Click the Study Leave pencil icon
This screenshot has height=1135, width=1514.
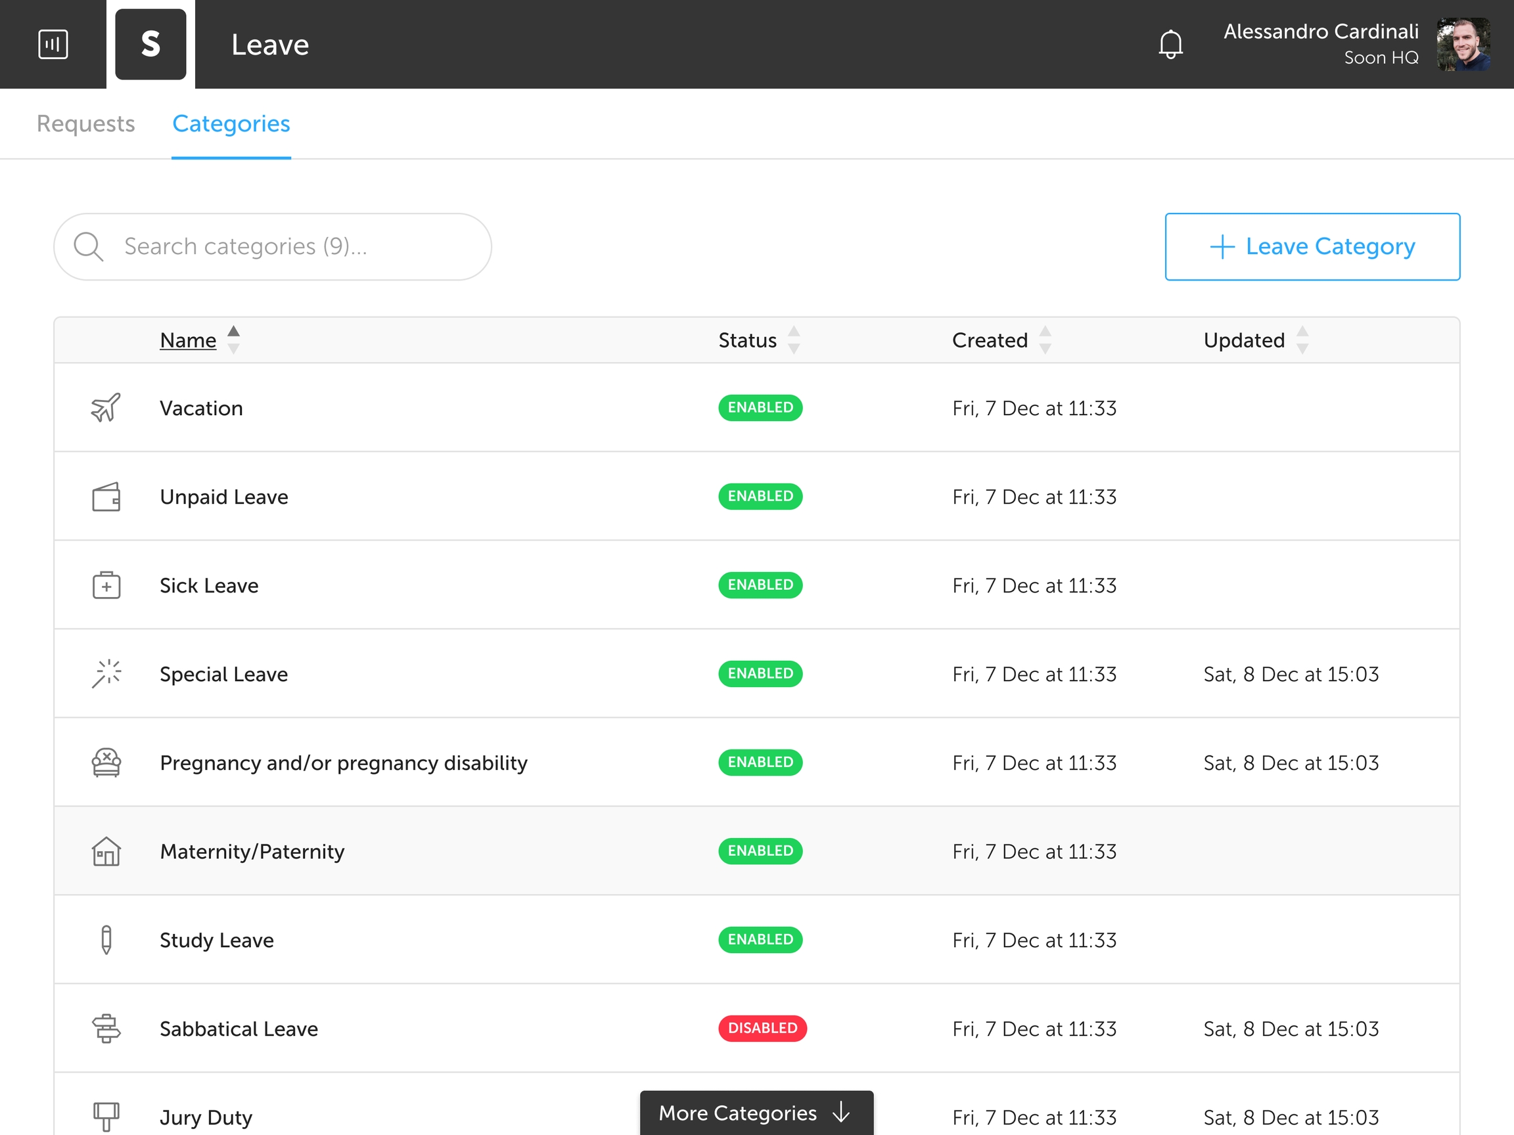pyautogui.click(x=106, y=940)
